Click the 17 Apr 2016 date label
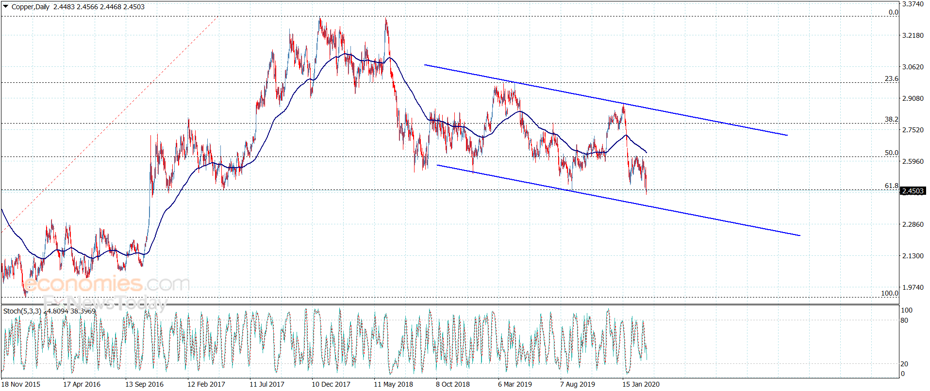This screenshot has height=391, width=930. (82, 384)
